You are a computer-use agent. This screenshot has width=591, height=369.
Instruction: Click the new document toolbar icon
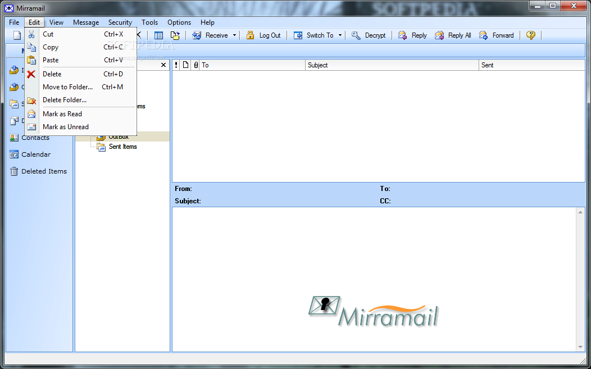coord(17,35)
